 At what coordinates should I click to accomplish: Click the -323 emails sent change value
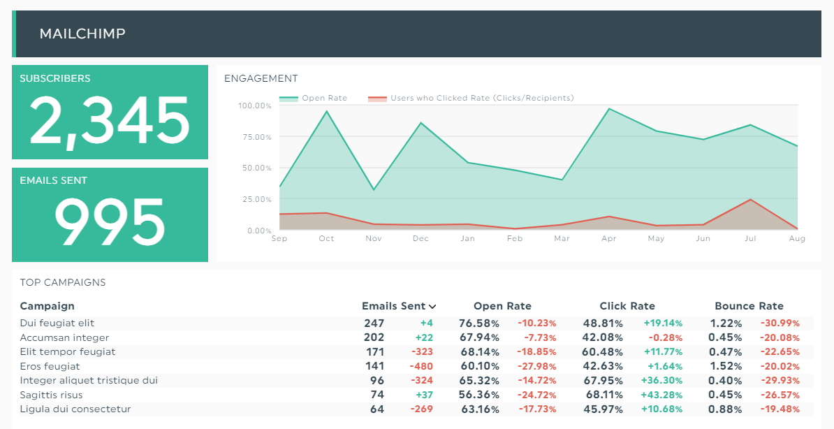pyautogui.click(x=421, y=352)
